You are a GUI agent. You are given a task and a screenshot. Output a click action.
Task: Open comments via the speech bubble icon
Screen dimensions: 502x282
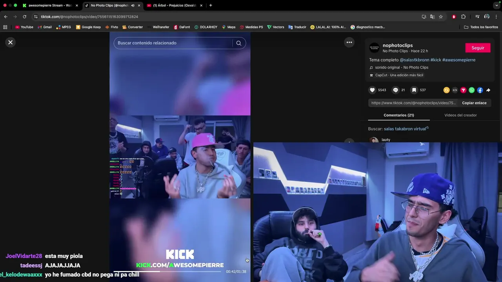tap(395, 90)
